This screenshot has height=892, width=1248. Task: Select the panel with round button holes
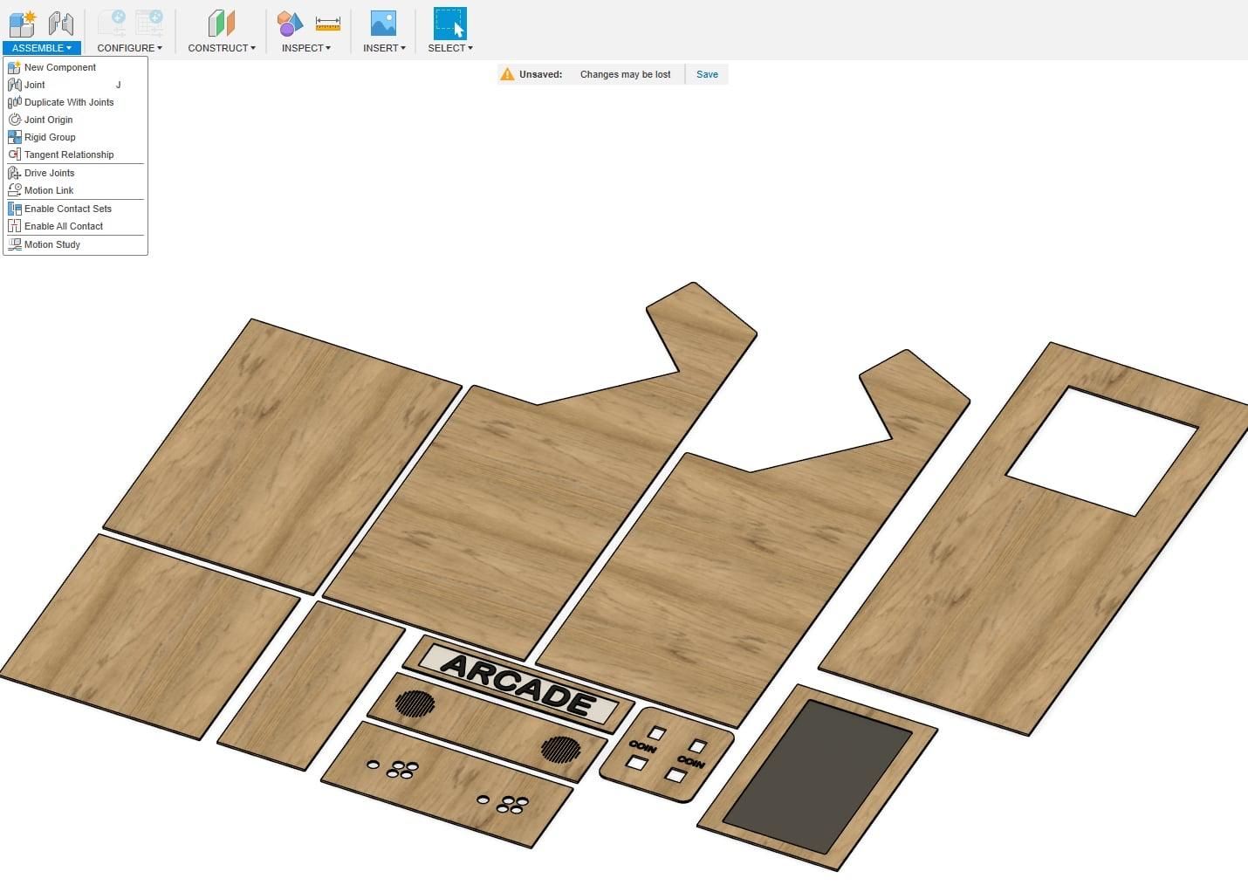pos(447,783)
